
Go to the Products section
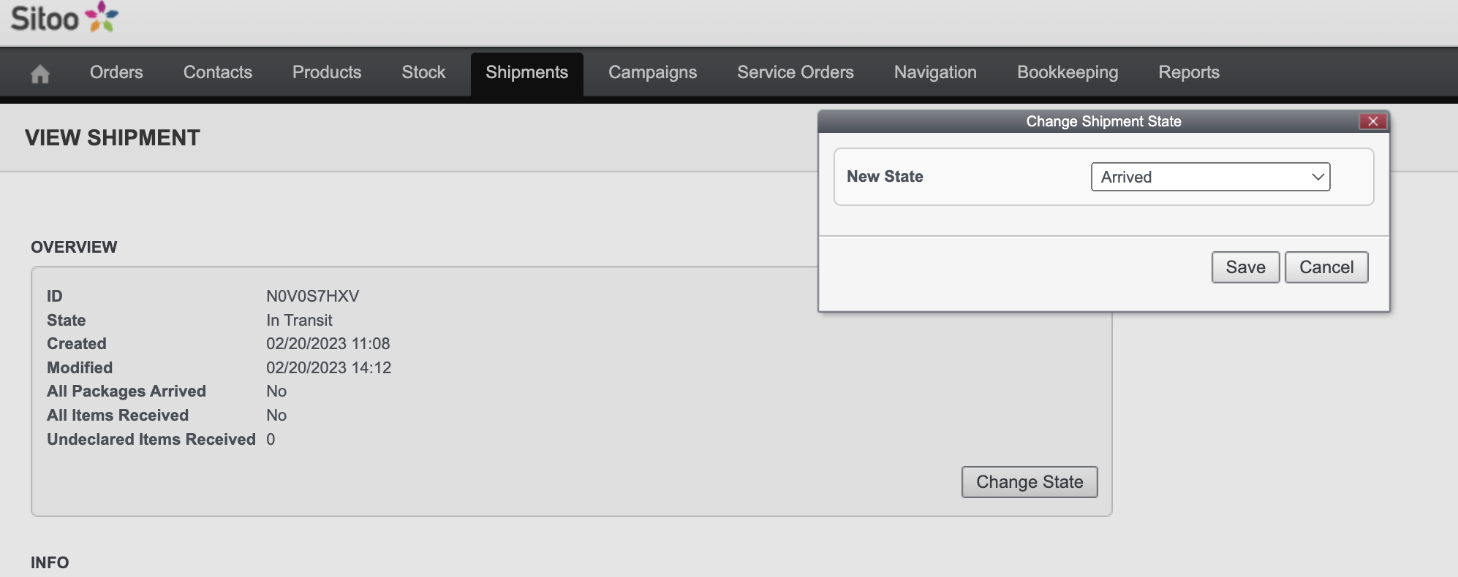(x=327, y=72)
